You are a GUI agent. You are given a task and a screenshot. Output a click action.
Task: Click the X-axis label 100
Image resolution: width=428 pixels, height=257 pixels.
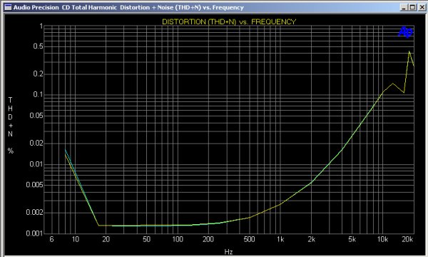coord(178,239)
